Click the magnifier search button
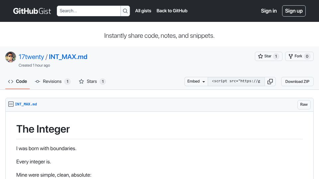Screen dimensions: 319x179 click(x=125, y=11)
